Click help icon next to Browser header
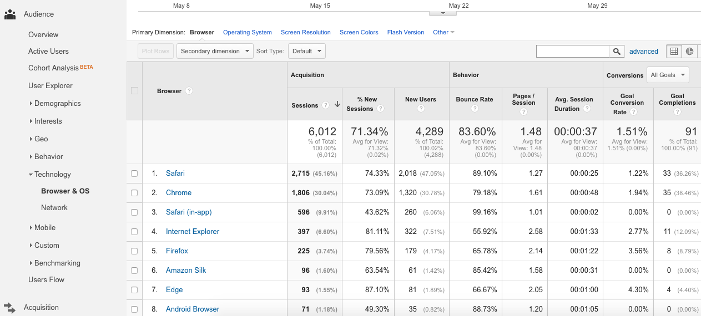The image size is (701, 316). pyautogui.click(x=189, y=91)
